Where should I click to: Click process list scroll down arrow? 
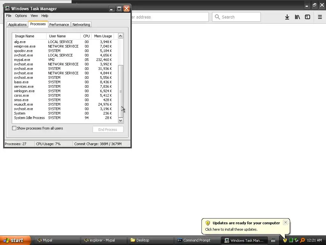(121, 120)
